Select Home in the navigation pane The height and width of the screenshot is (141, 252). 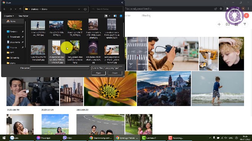point(13,21)
